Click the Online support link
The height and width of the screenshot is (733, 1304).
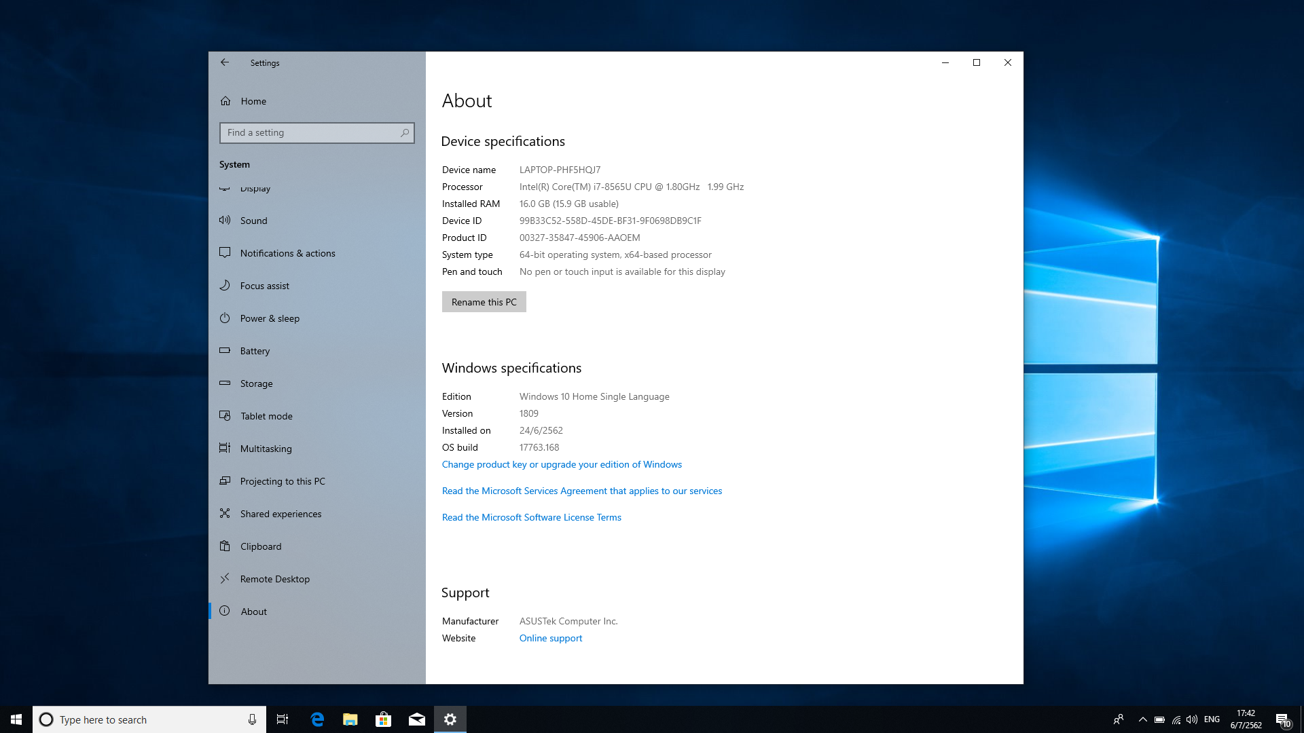[551, 638]
